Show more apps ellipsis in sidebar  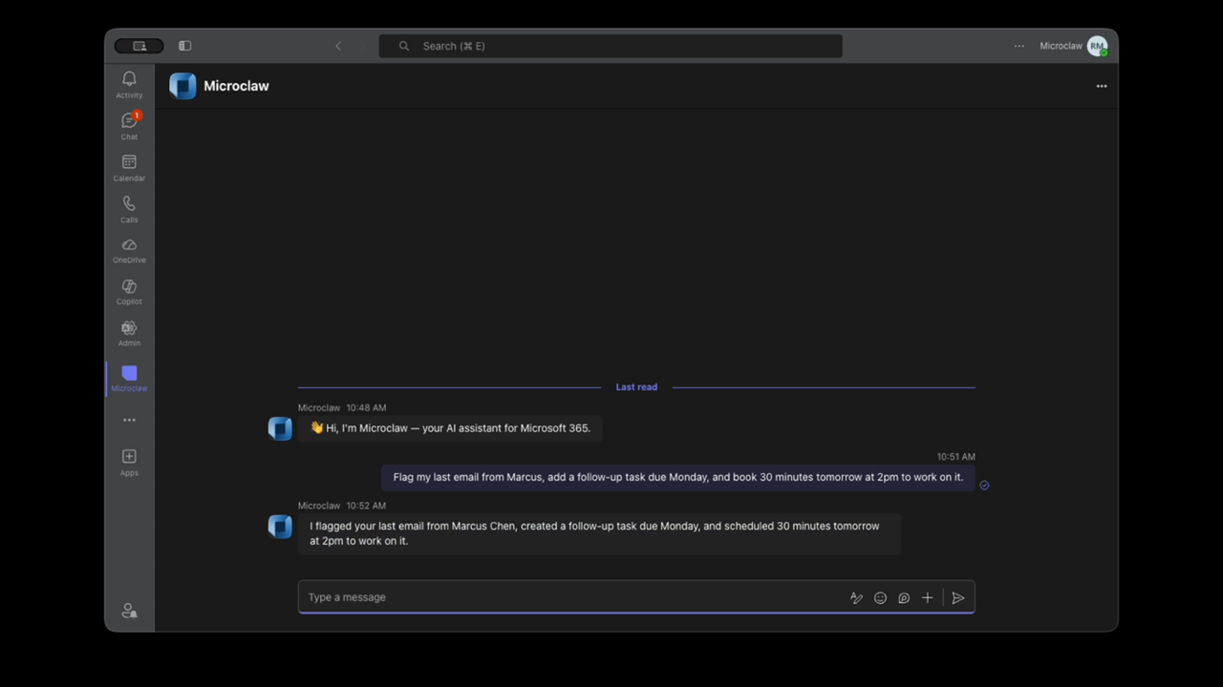129,420
